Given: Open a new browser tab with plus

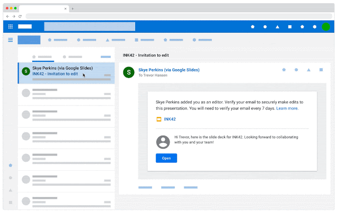Looking at the screenshot, I should click(72, 8).
